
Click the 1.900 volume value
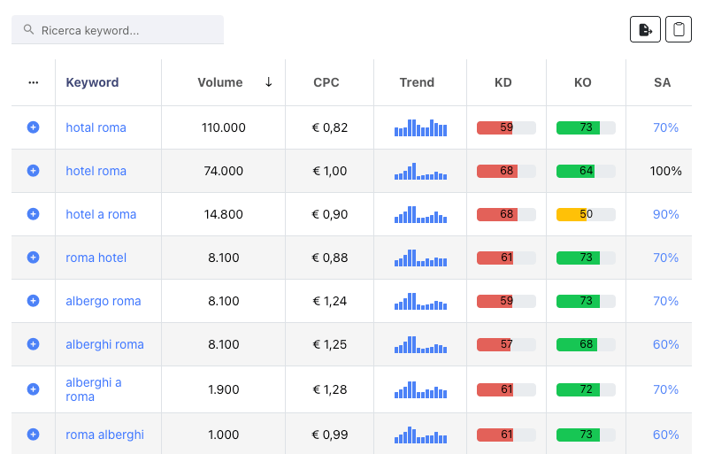[223, 389]
